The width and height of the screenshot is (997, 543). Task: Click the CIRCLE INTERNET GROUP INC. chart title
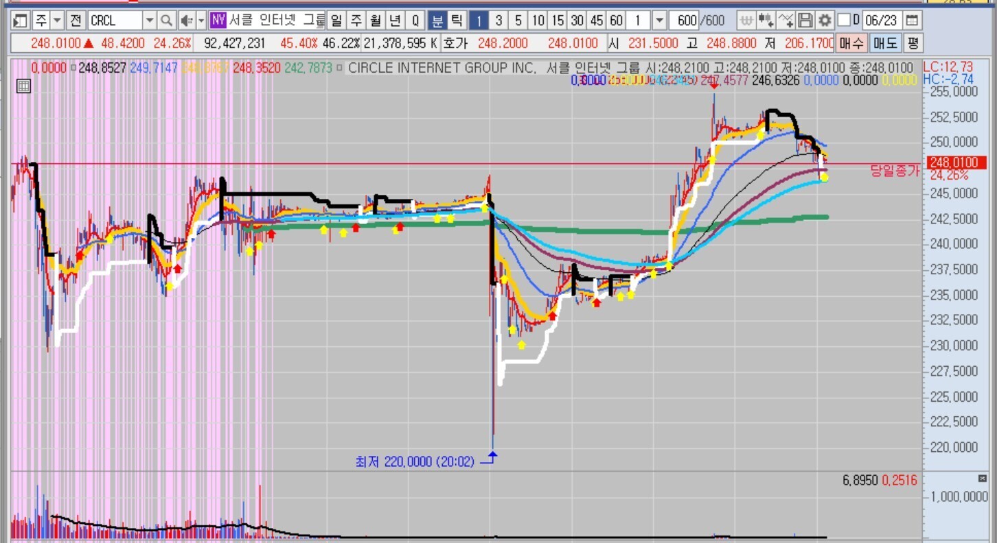[x=441, y=68]
